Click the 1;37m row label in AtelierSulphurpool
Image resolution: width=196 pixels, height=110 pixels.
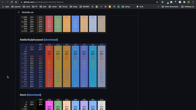[24, 86]
